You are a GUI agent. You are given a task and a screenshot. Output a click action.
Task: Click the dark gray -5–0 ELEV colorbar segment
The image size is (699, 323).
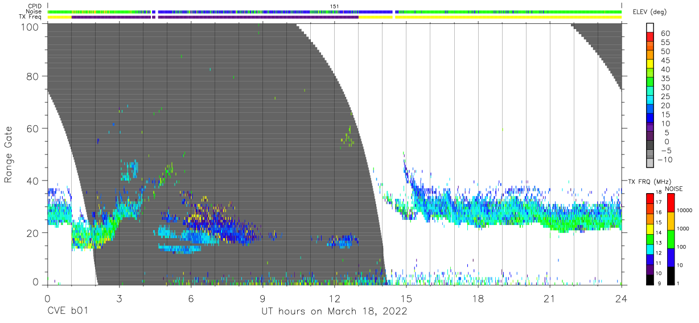click(651, 146)
